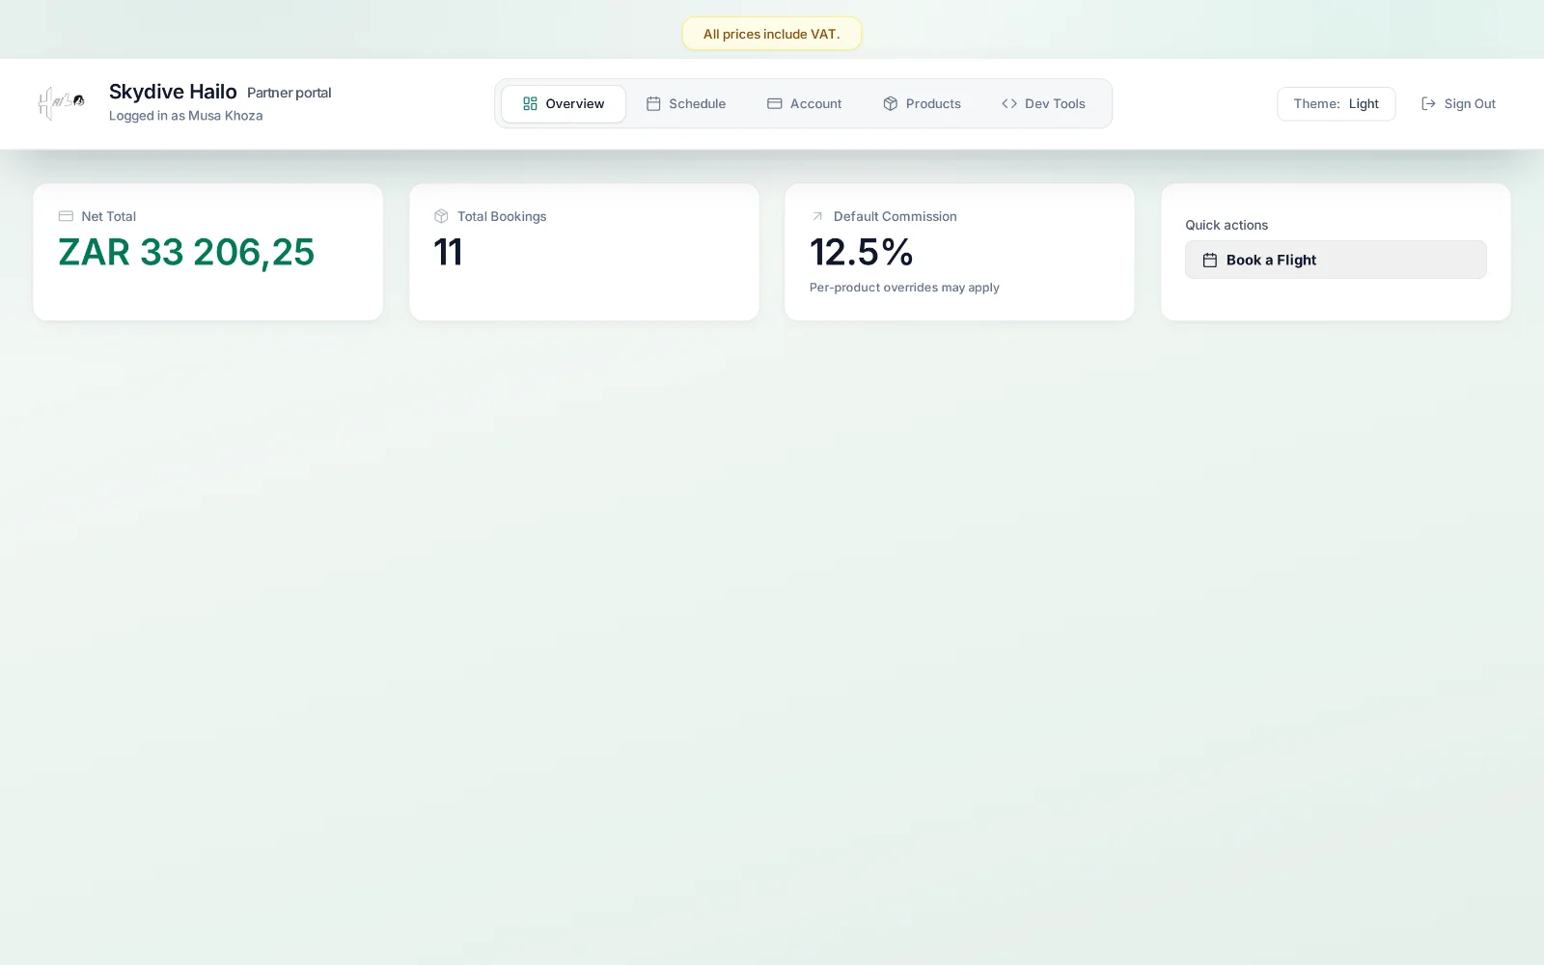This screenshot has height=965, width=1544.
Task: Click the 'Net Total' label
Action: (x=109, y=216)
